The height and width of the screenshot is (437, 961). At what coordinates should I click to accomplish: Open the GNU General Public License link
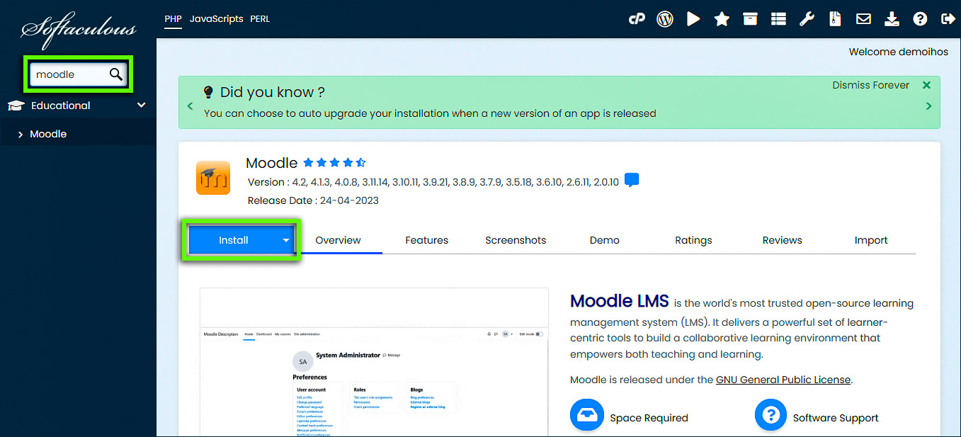click(x=783, y=379)
